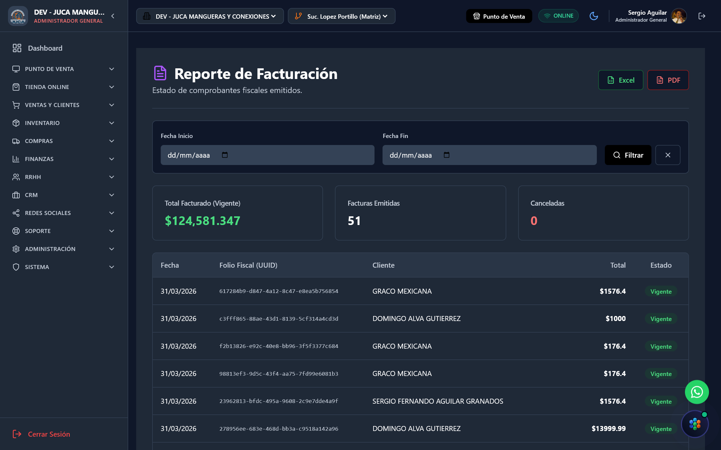Click the logout icon in the top bar
Viewport: 721px width, 450px height.
pos(702,16)
